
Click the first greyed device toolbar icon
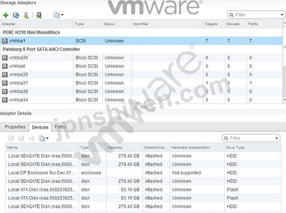pos(11,138)
